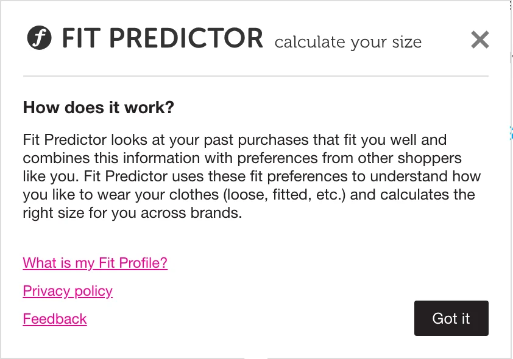Click the paragraph line starting 'you like to wear'
The width and height of the screenshot is (513, 359).
(249, 195)
